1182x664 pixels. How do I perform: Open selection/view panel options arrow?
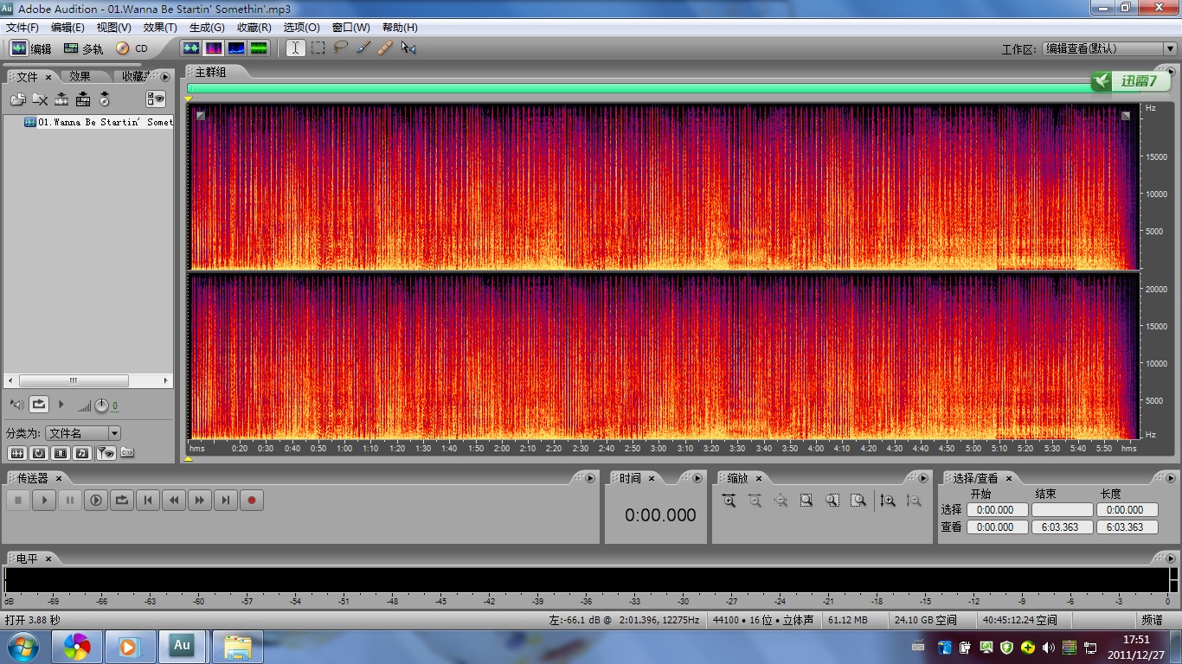(1170, 478)
